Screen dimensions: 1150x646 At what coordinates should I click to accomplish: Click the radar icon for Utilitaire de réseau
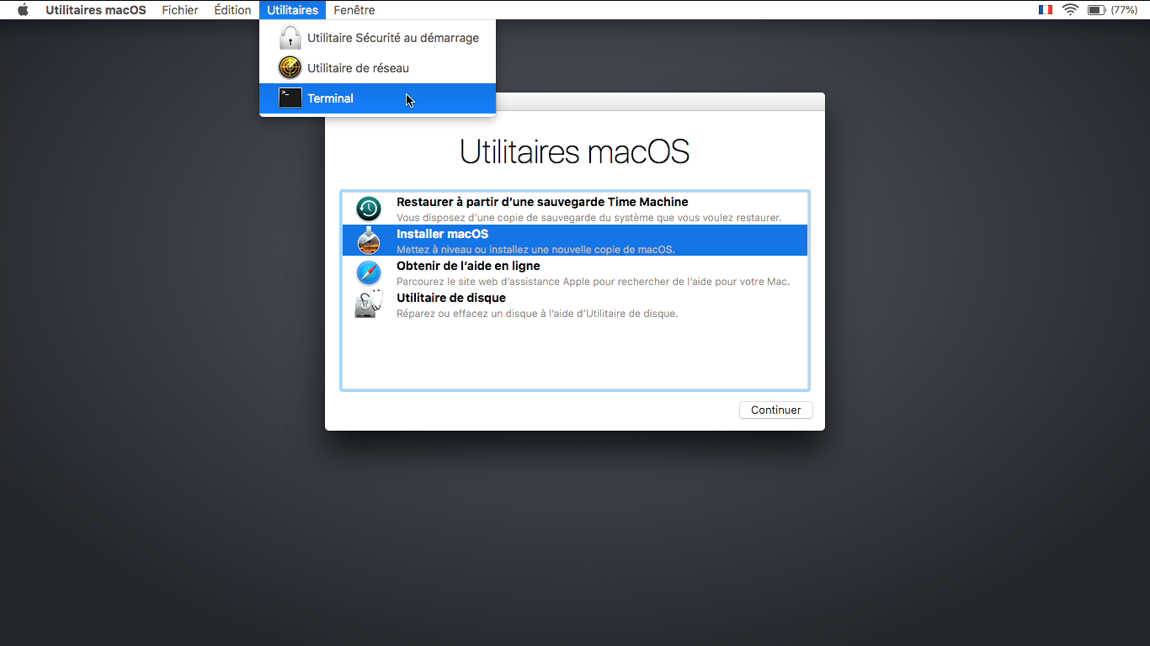click(x=290, y=67)
